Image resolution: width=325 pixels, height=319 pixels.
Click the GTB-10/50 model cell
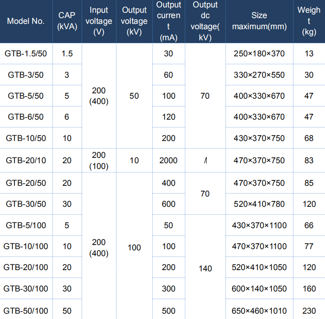tap(26, 138)
